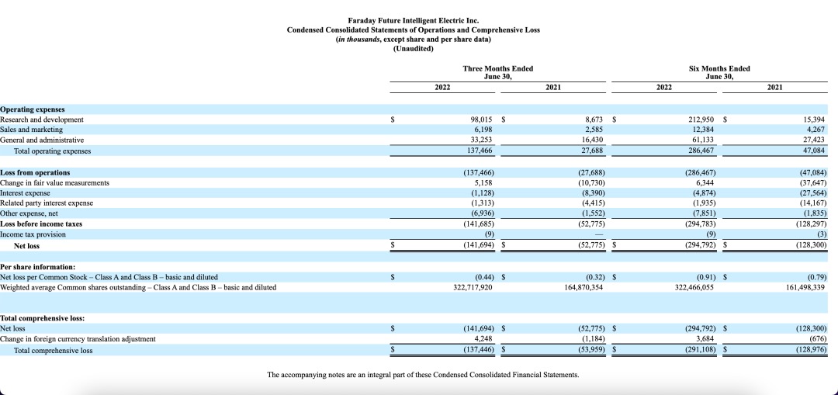Click the total 47,084 in operating expenses

[x=815, y=151]
